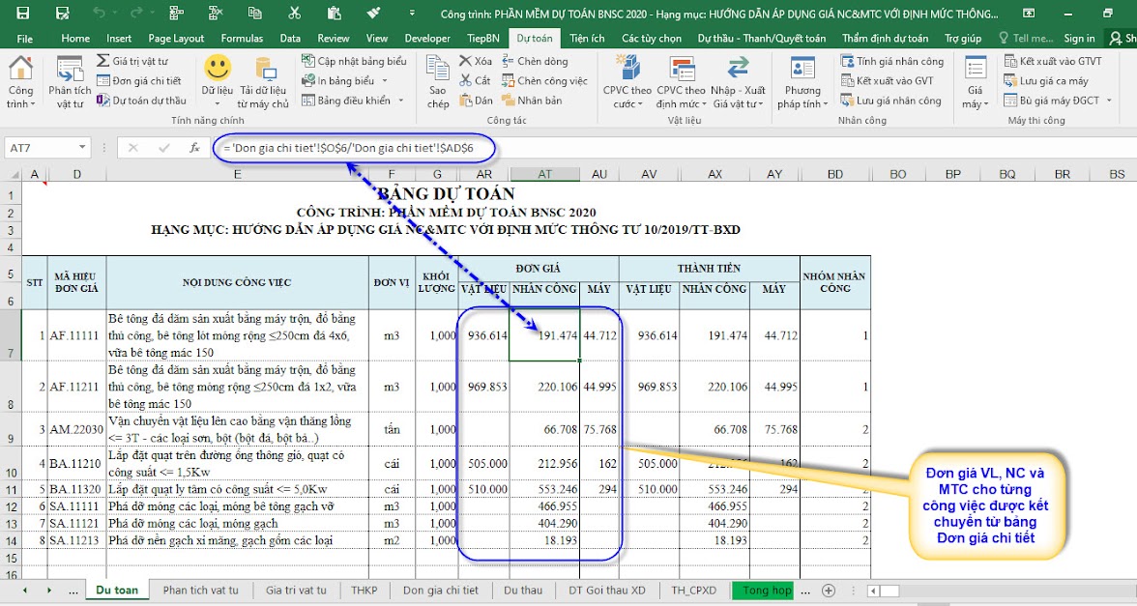This screenshot has height=606, width=1137.
Task: Click formula bar confirm checkmark
Action: point(164,148)
